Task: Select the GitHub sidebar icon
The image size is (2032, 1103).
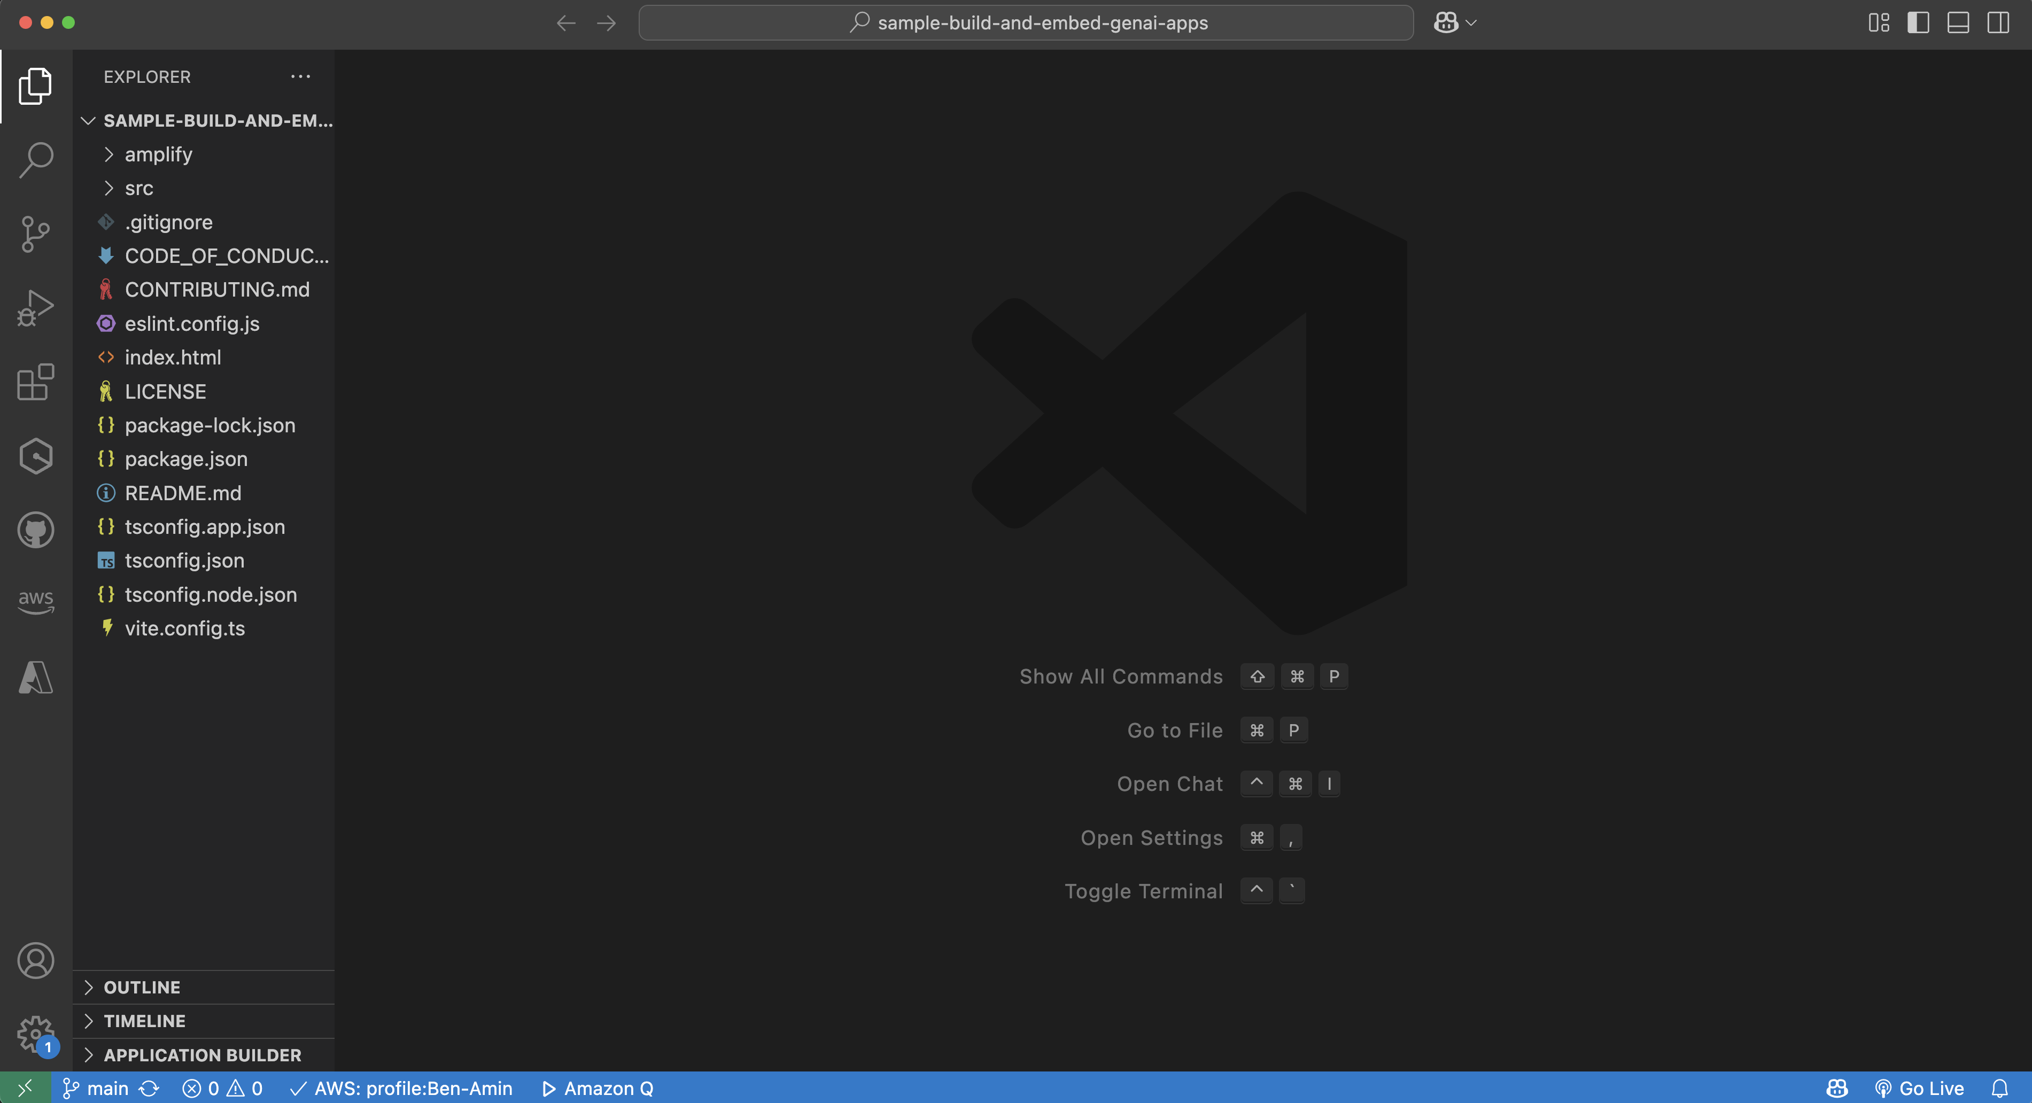Action: coord(35,530)
